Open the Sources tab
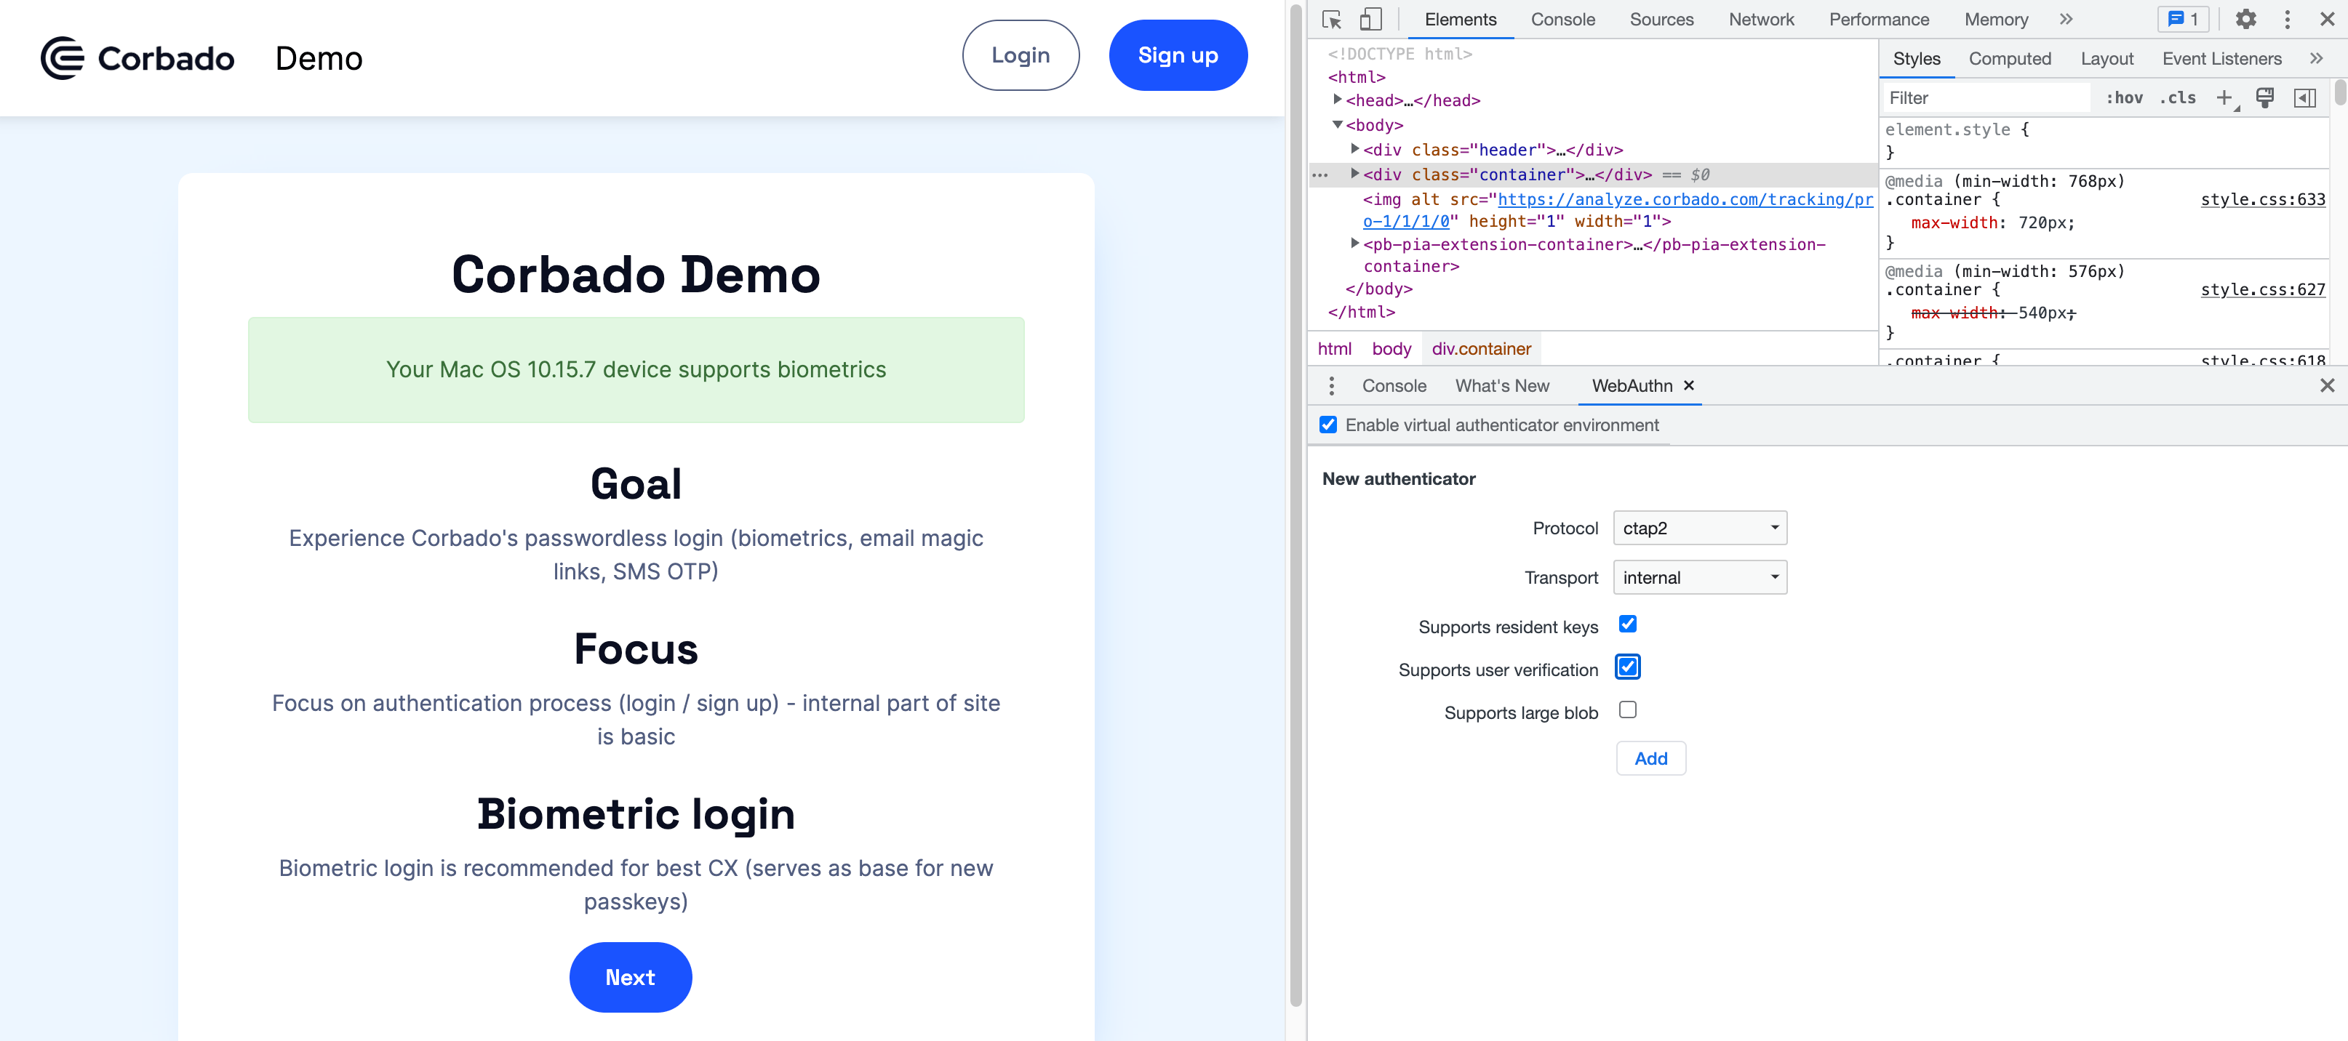2348x1041 pixels. point(1661,19)
